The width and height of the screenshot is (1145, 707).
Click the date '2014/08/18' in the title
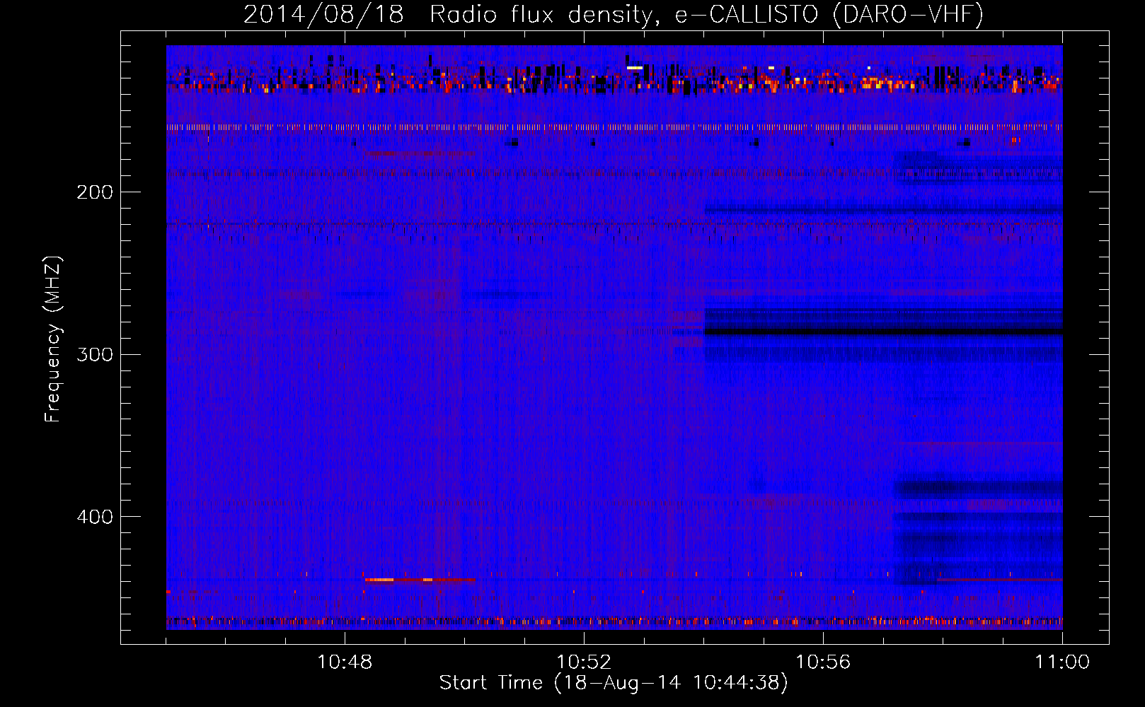tap(323, 14)
